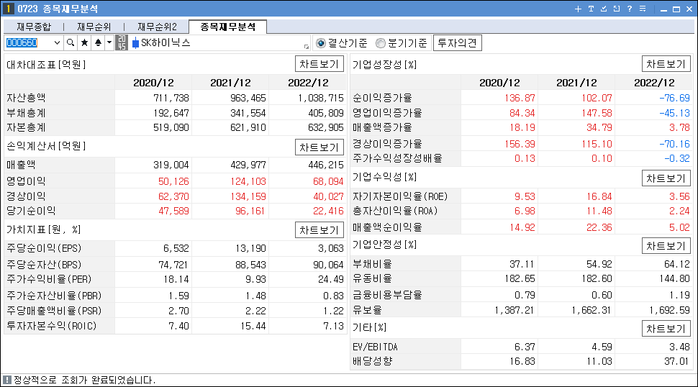
Task: Click the 매출액증가율 value 18.19
Action: point(522,127)
